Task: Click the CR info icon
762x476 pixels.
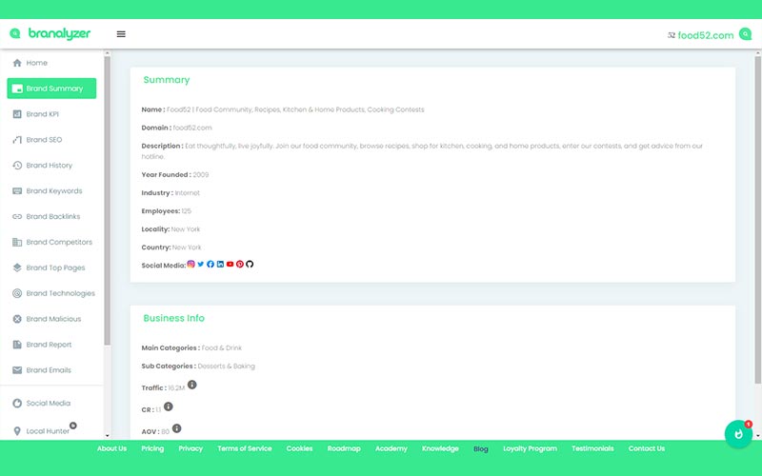Action: 169,407
